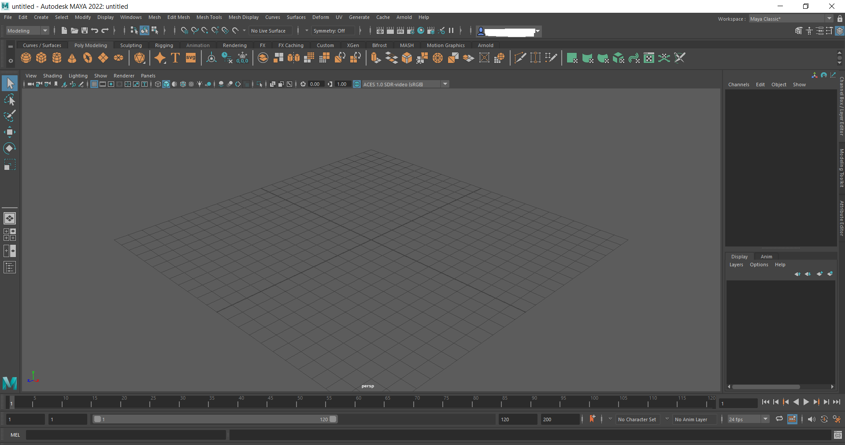Click the Open Scene folder icon

tap(74, 30)
